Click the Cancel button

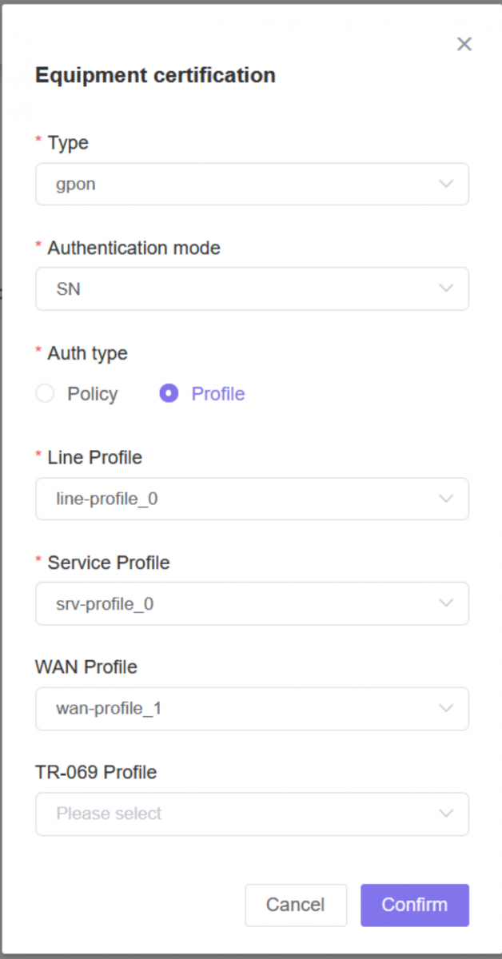point(296,905)
